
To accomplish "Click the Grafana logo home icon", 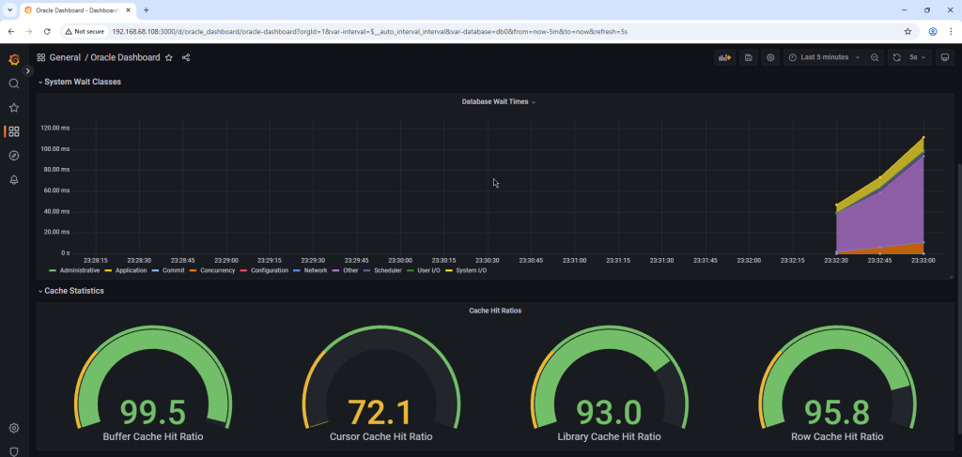I will click(x=13, y=59).
